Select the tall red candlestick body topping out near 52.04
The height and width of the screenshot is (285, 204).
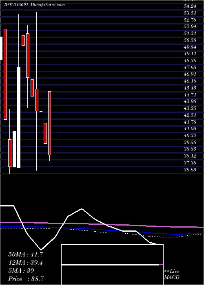5,74
